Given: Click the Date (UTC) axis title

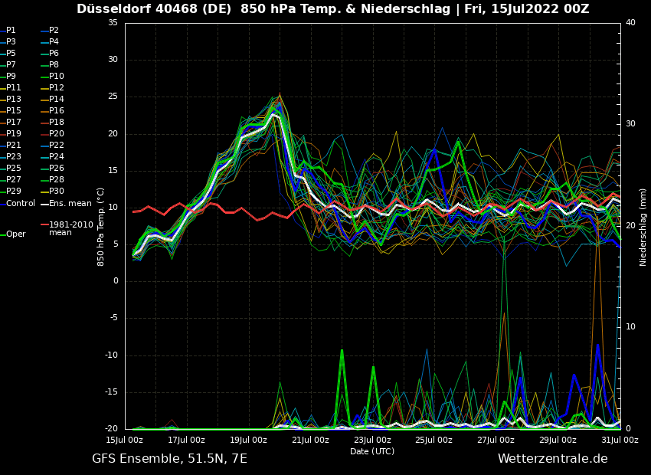Looking at the screenshot, I should pos(372,452).
